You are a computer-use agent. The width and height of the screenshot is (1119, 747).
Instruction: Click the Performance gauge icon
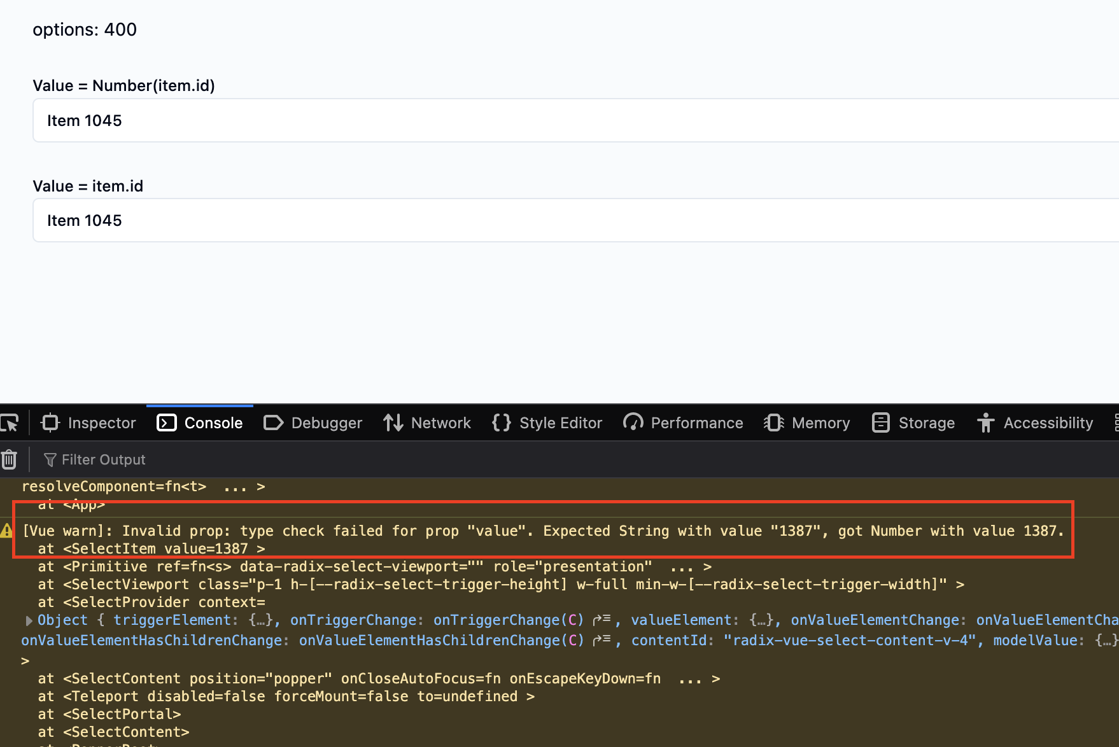click(633, 423)
